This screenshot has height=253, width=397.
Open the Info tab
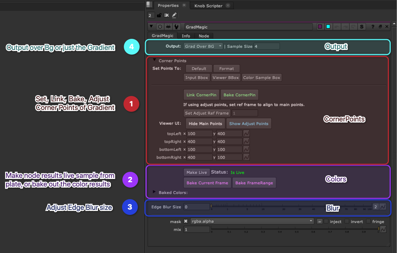[186, 36]
